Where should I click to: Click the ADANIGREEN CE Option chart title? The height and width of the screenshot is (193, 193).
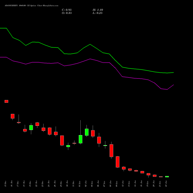click(x=31, y=6)
